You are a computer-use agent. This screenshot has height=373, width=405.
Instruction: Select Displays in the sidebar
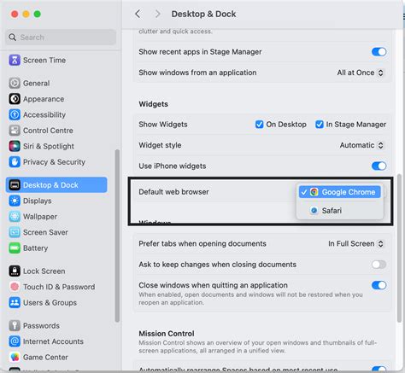click(56, 201)
